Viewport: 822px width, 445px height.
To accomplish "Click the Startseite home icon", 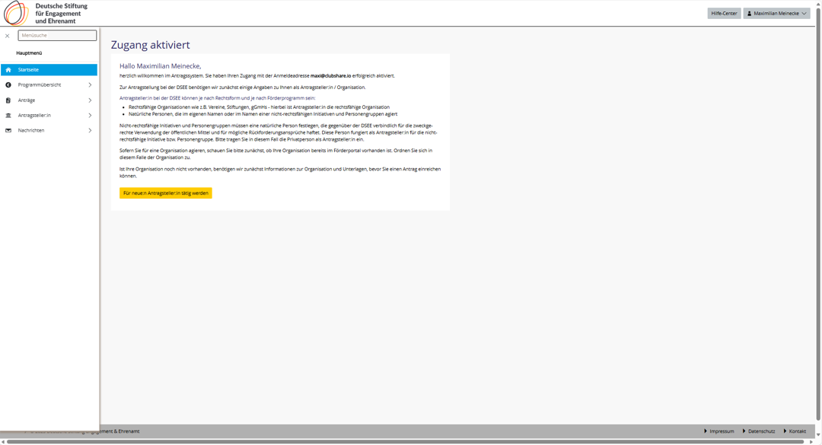I will click(8, 70).
